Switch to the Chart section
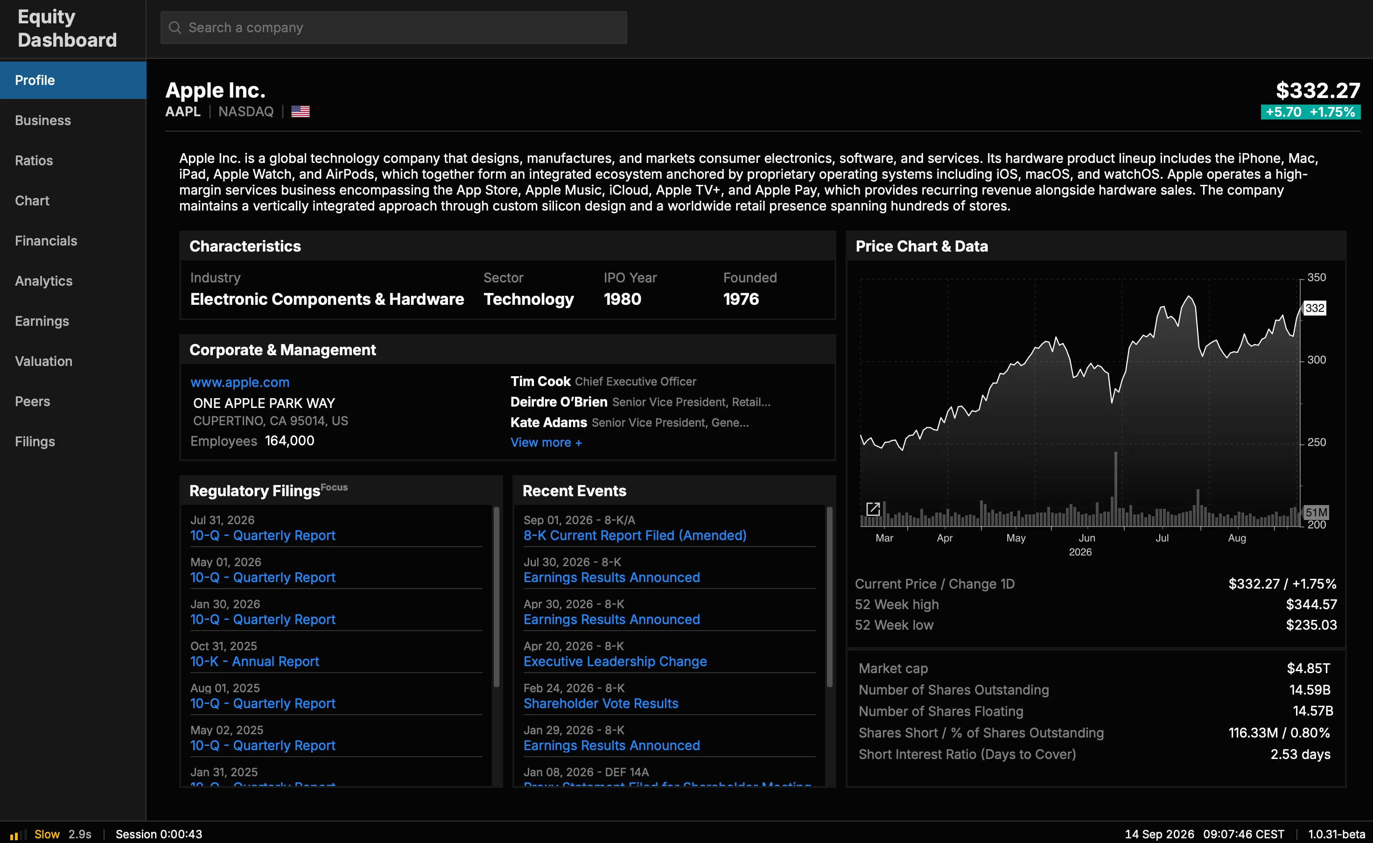This screenshot has width=1373, height=843. coord(73,201)
